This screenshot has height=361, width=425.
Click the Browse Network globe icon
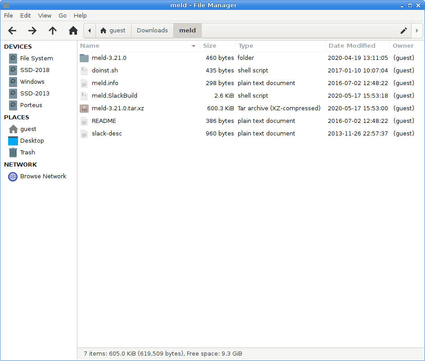13,176
